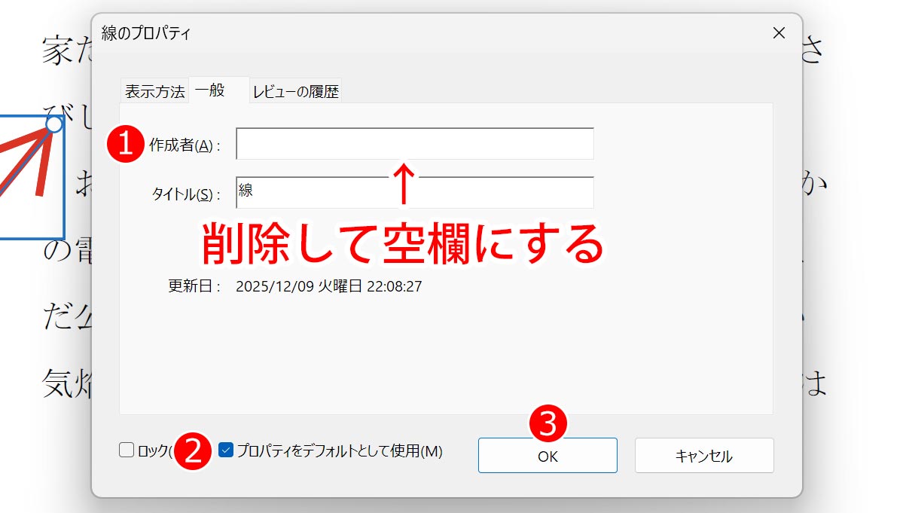Switch to the 表示方法 tab

[x=154, y=92]
